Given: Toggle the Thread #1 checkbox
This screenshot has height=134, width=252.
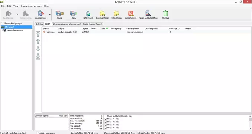Looking at the screenshot, I should point(106,119).
